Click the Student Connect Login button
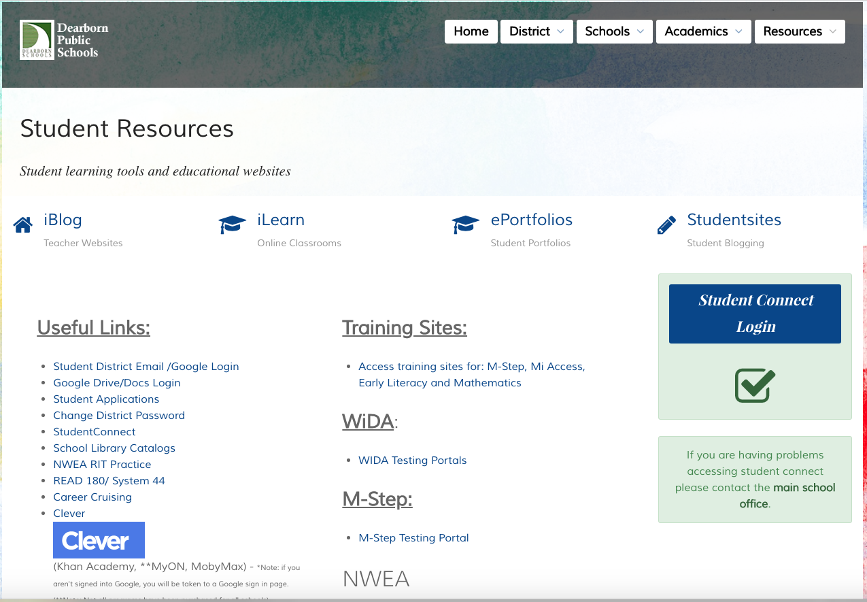867x602 pixels. pyautogui.click(x=755, y=314)
